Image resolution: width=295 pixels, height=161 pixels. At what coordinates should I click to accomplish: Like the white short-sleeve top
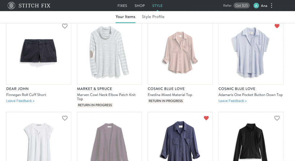coord(65,118)
